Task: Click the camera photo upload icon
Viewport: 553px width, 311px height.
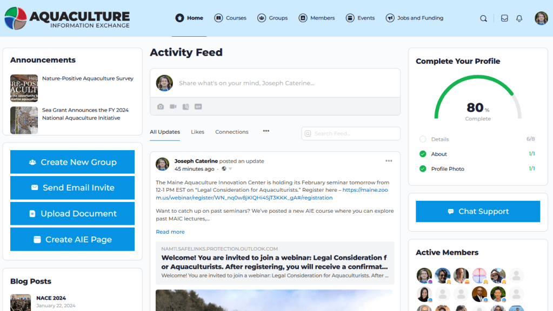Action: click(161, 107)
